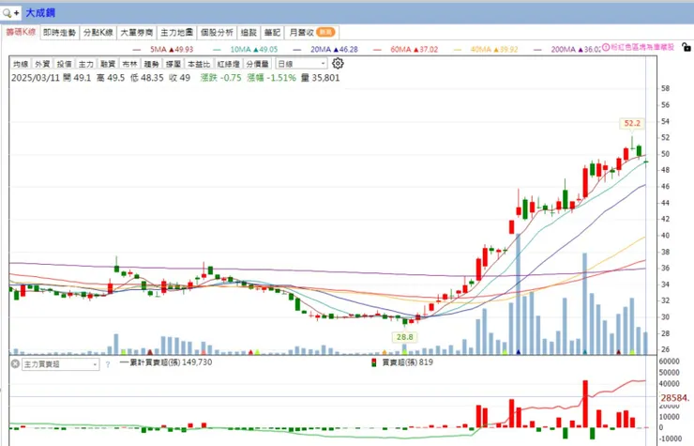Click the 52.2 high price label

(x=632, y=123)
